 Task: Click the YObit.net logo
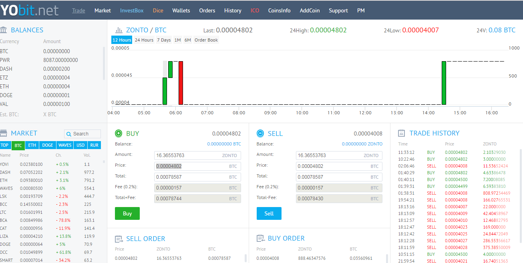(x=29, y=10)
